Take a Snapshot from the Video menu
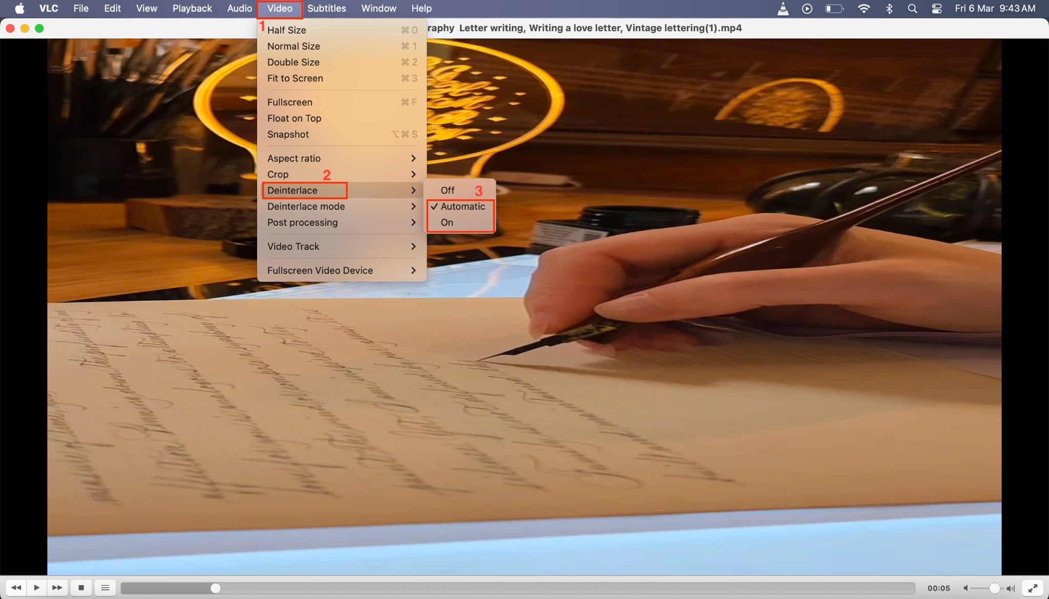This screenshot has width=1049, height=599. point(288,134)
